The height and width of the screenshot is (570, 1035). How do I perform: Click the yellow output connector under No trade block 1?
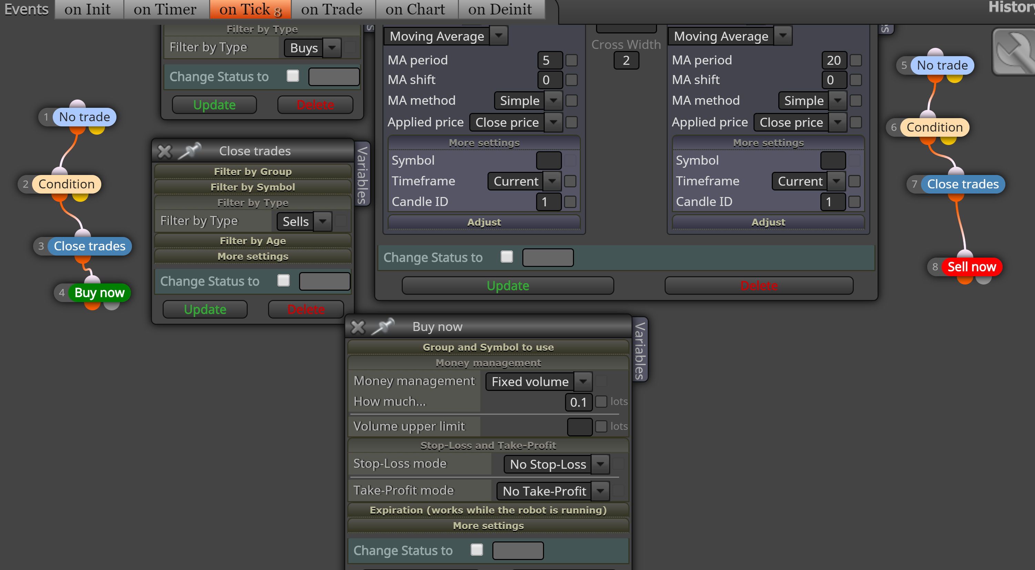[x=96, y=130]
